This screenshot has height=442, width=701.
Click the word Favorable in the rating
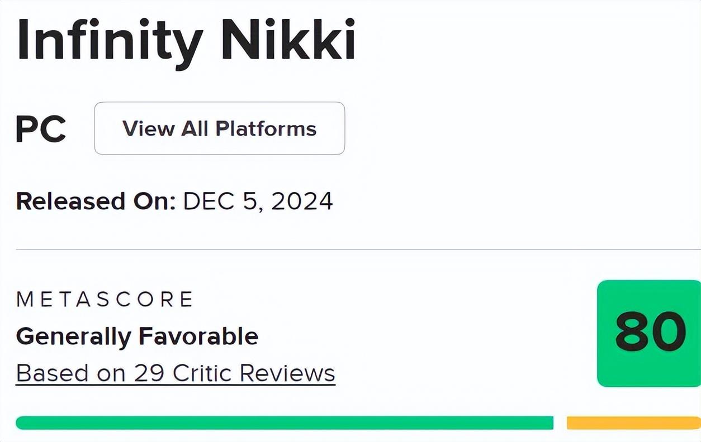coord(198,337)
